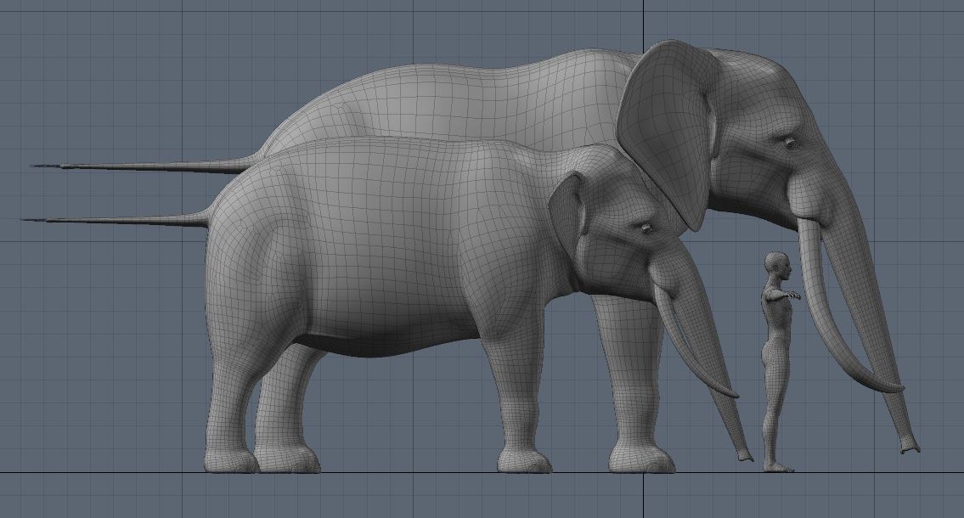Select the human figure's outstretched arm
Viewport: 964px width, 518px height.
tap(787, 295)
